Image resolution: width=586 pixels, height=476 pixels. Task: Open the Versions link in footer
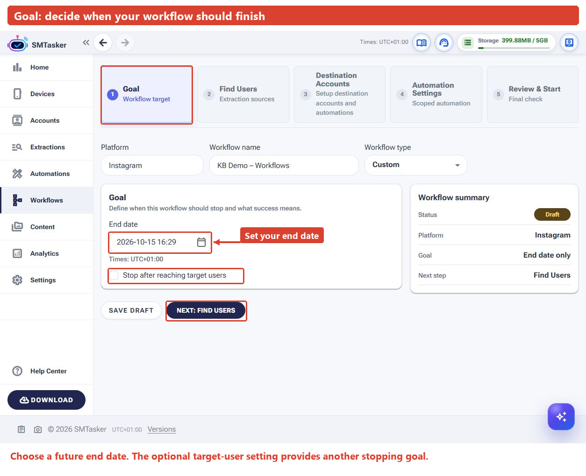162,429
